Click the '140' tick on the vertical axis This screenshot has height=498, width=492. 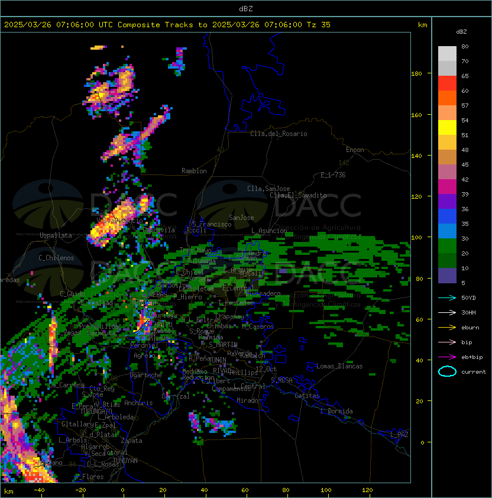(416, 156)
